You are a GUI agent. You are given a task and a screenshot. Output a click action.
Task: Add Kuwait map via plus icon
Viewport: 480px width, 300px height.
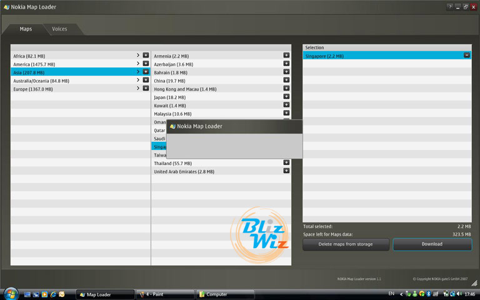tap(286, 105)
